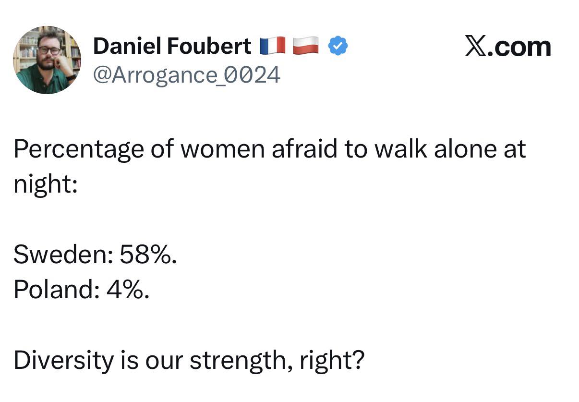Screen dimensions: 579x402
Task: Click Daniel Foubert's profile picture
Action: click(x=47, y=60)
